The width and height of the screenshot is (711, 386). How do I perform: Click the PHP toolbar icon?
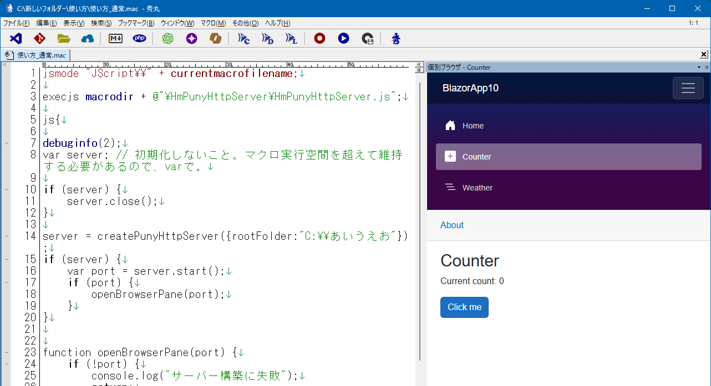tap(140, 38)
